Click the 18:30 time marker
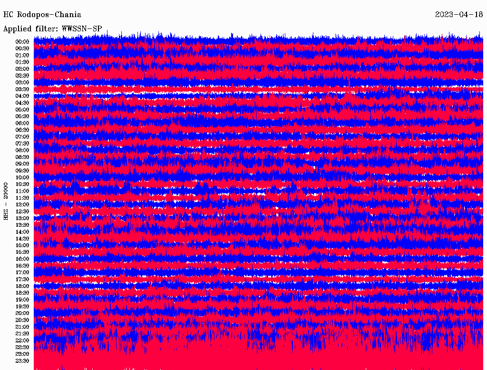This screenshot has height=370, width=487. point(22,293)
